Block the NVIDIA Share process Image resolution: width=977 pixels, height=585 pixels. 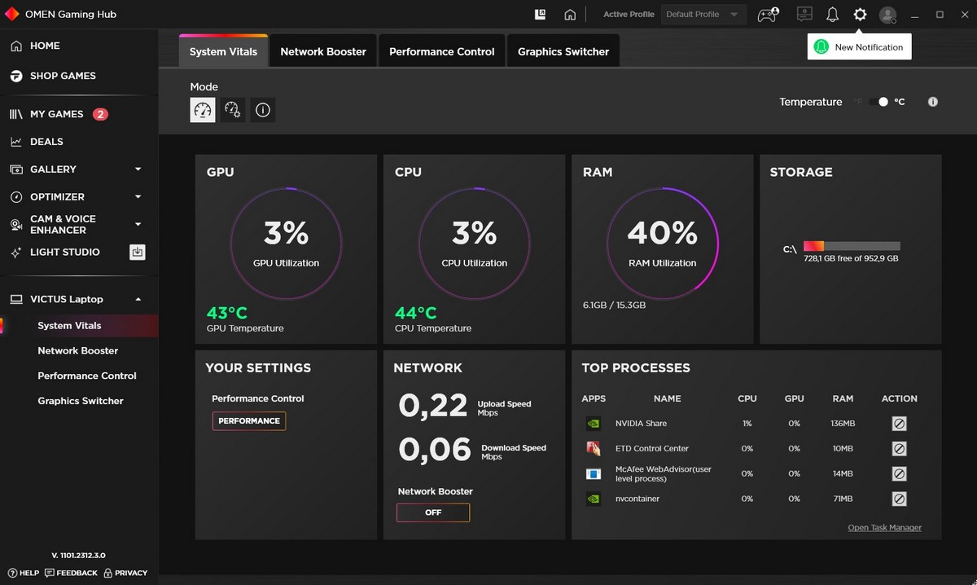pos(899,424)
